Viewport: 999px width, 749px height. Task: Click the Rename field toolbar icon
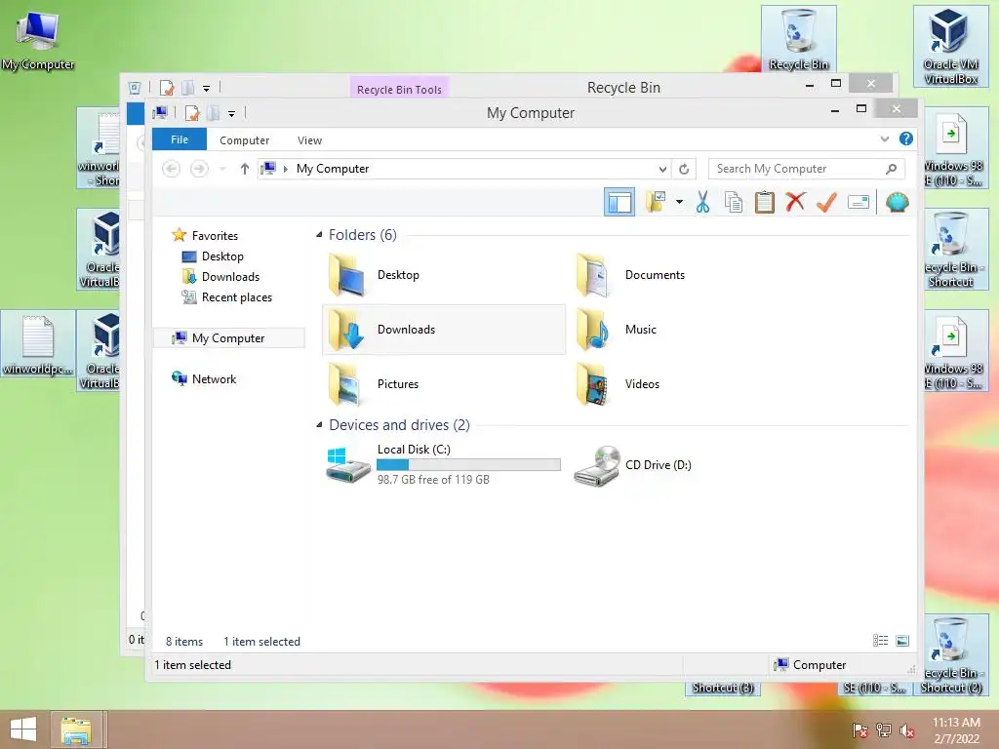click(x=859, y=203)
